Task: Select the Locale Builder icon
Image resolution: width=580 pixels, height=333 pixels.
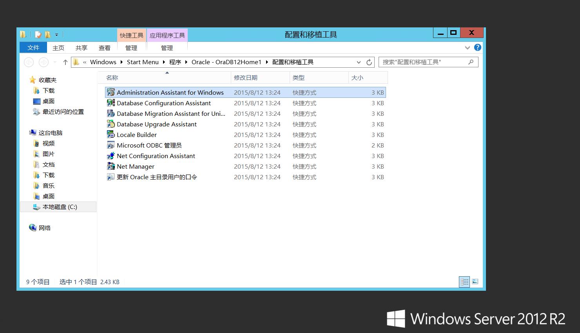Action: point(111,135)
